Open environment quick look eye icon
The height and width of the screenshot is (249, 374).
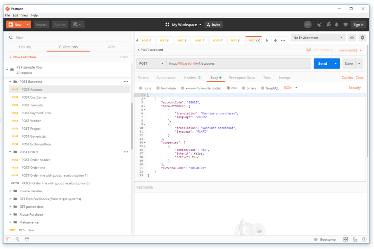click(x=352, y=37)
